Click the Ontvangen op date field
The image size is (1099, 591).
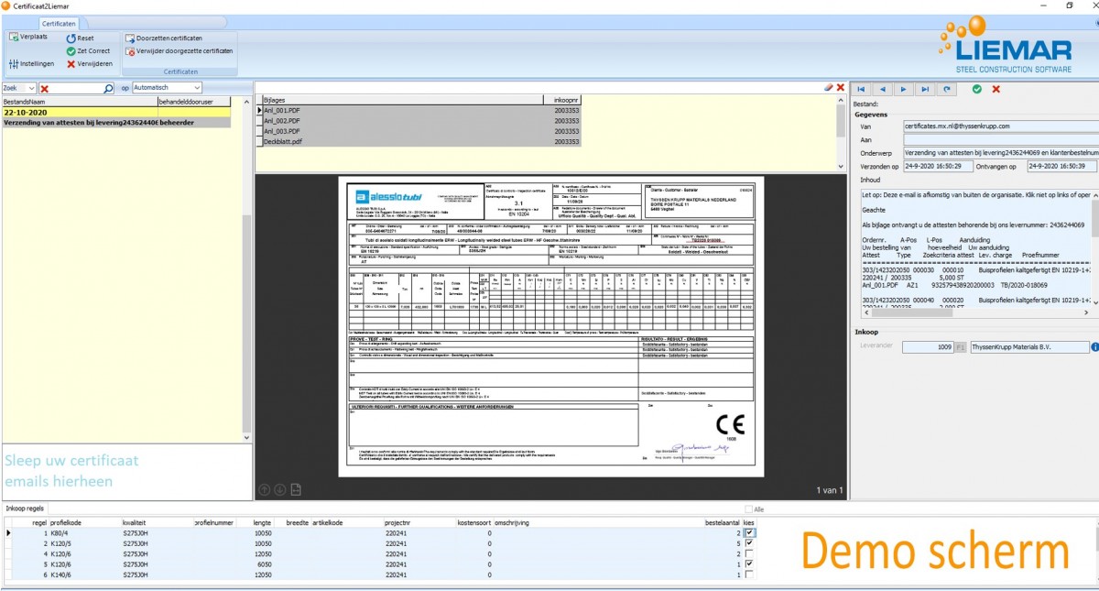(1062, 167)
